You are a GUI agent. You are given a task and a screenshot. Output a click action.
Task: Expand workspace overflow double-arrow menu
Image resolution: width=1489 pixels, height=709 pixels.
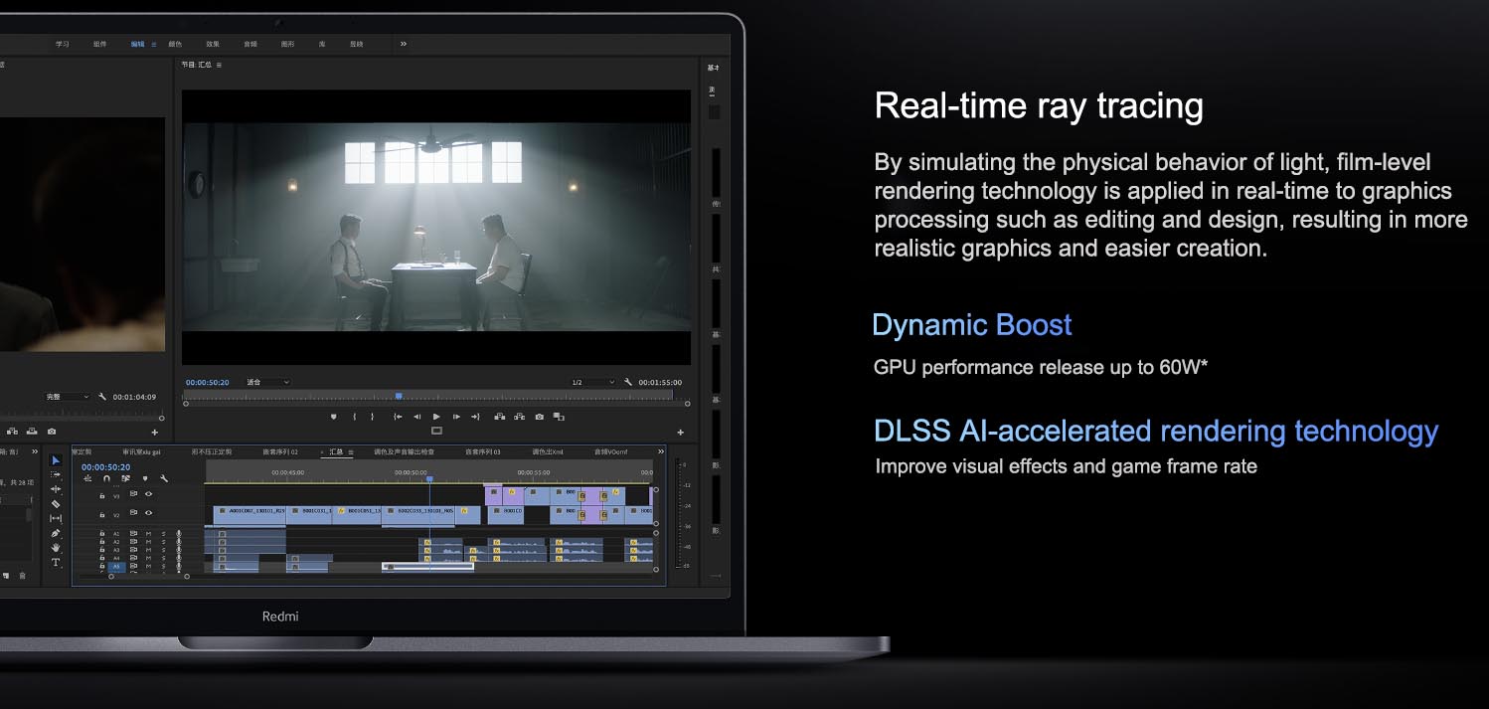(x=403, y=44)
